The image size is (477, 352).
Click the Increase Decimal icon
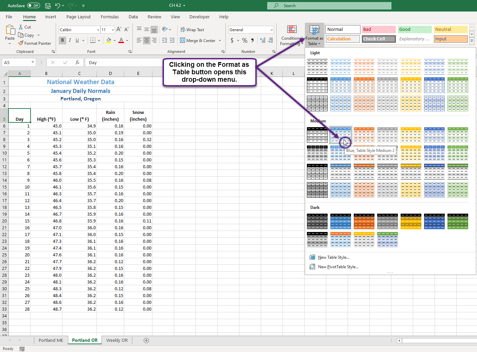pyautogui.click(x=263, y=40)
